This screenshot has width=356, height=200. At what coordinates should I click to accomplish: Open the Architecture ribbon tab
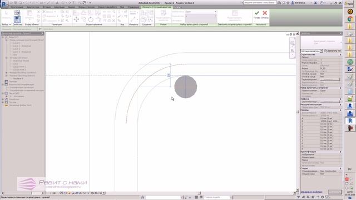coord(33,7)
